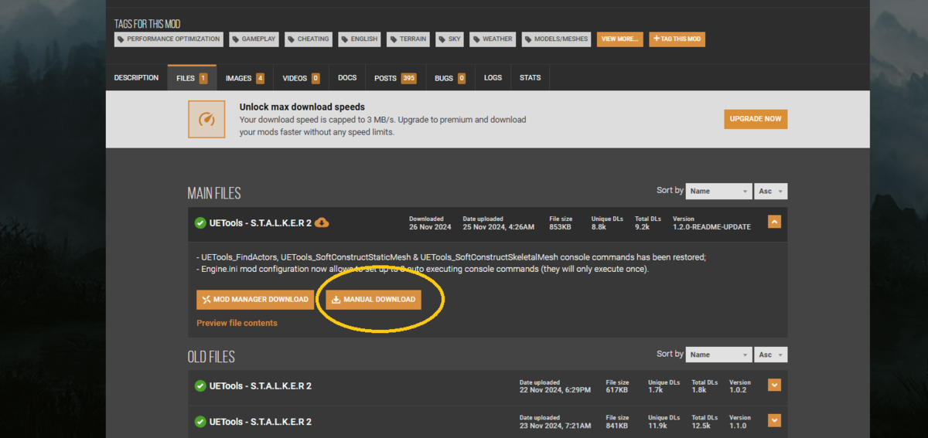Click green checkmark of the 841KB old file
Image resolution: width=928 pixels, height=438 pixels.
click(200, 422)
